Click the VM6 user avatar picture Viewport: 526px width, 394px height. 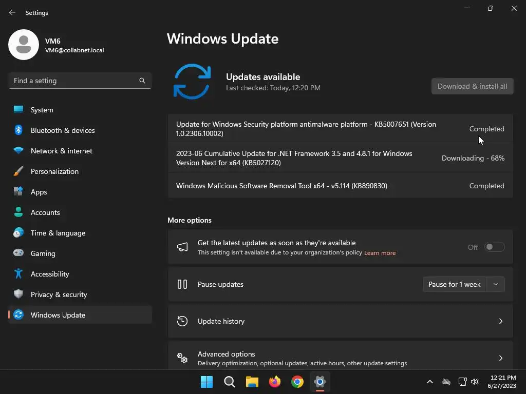[24, 45]
